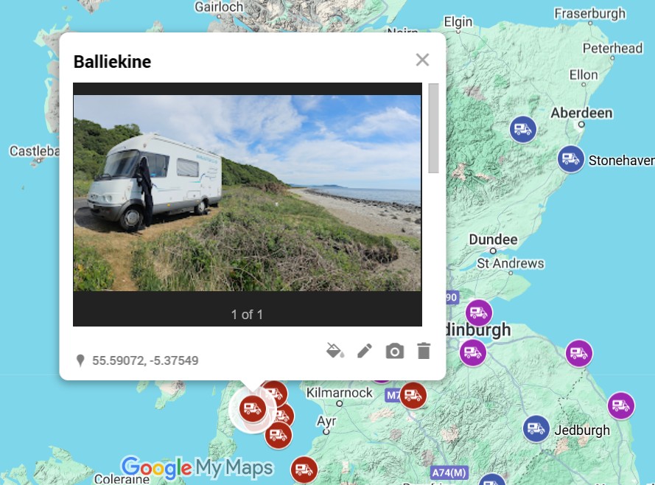Open the blue campervan marker left of Jedburgh

coord(536,428)
